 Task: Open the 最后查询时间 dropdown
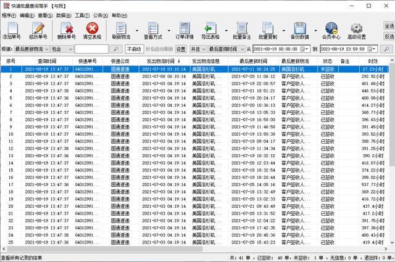point(227,49)
